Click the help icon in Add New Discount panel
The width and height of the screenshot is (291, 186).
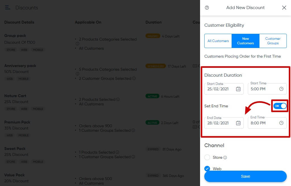pos(207,8)
